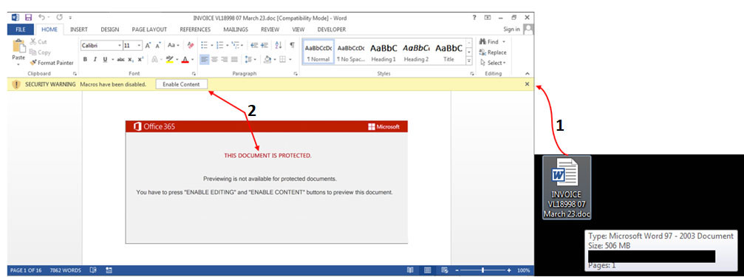Select Align Left alignment
744x277 pixels.
click(x=205, y=59)
